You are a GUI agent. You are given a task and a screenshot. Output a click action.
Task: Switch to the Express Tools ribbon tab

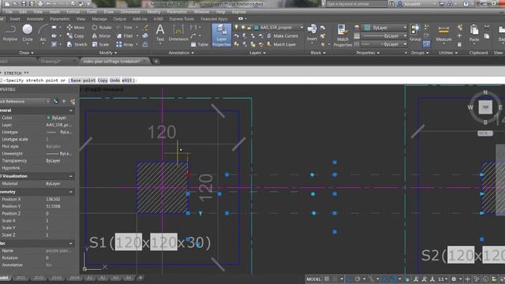click(181, 19)
